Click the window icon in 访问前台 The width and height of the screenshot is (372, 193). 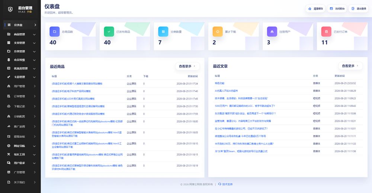coord(331,9)
